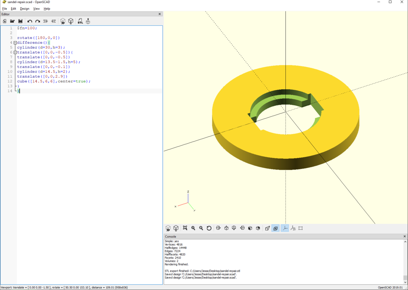
Task: Create a new design file
Action: click(5, 21)
